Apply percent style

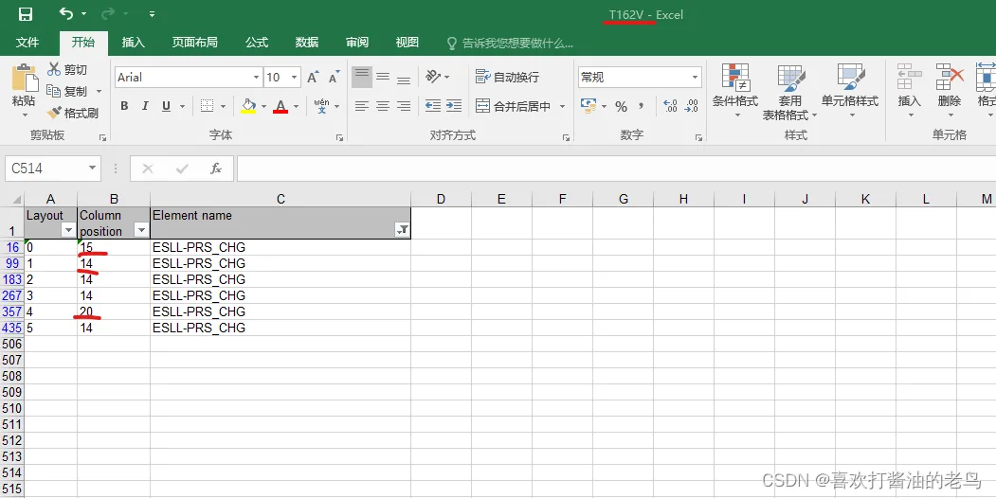coord(622,106)
